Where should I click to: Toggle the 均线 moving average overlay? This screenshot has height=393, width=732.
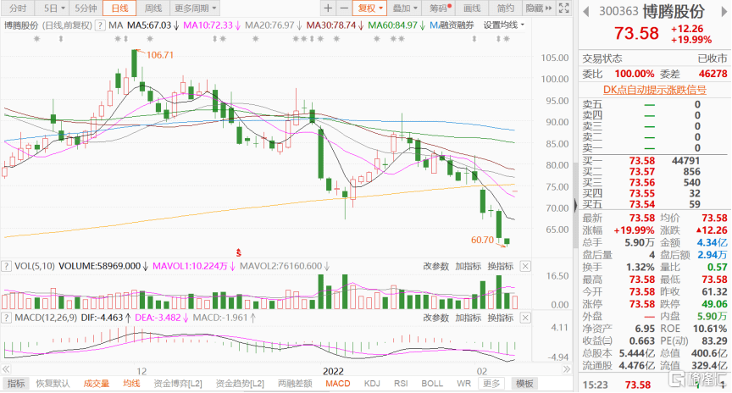coord(131,383)
